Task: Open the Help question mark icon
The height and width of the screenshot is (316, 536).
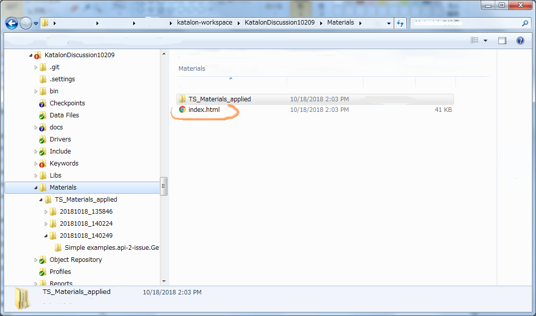Action: click(x=520, y=41)
